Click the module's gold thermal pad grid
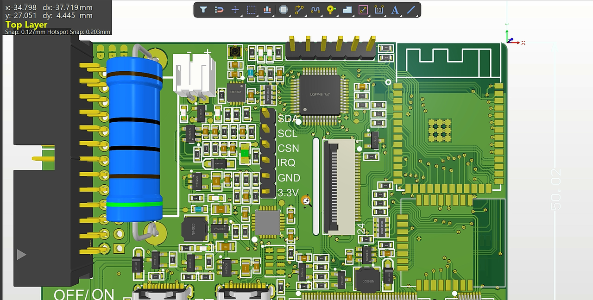 pos(440,130)
